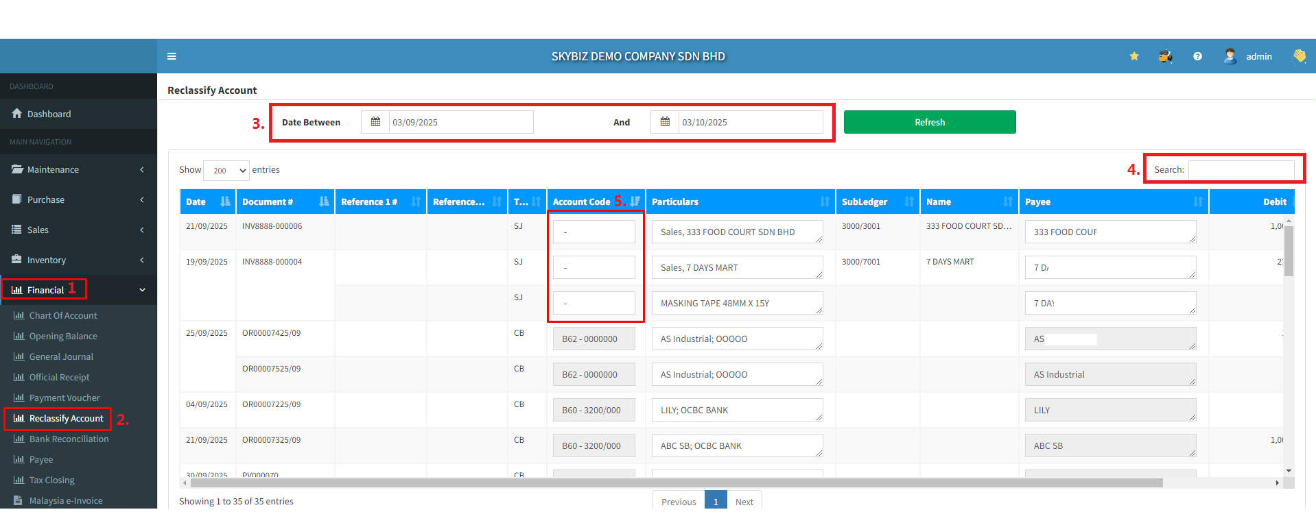Screen dimensions: 1316x525
Task: Open the Show entries dropdown
Action: pos(226,170)
